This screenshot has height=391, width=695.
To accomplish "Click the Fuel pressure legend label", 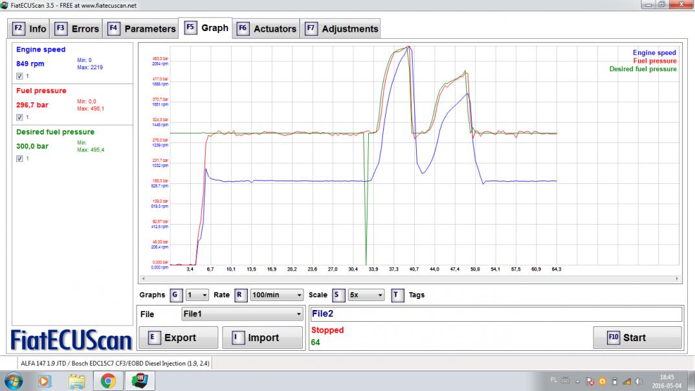I will coord(655,61).
